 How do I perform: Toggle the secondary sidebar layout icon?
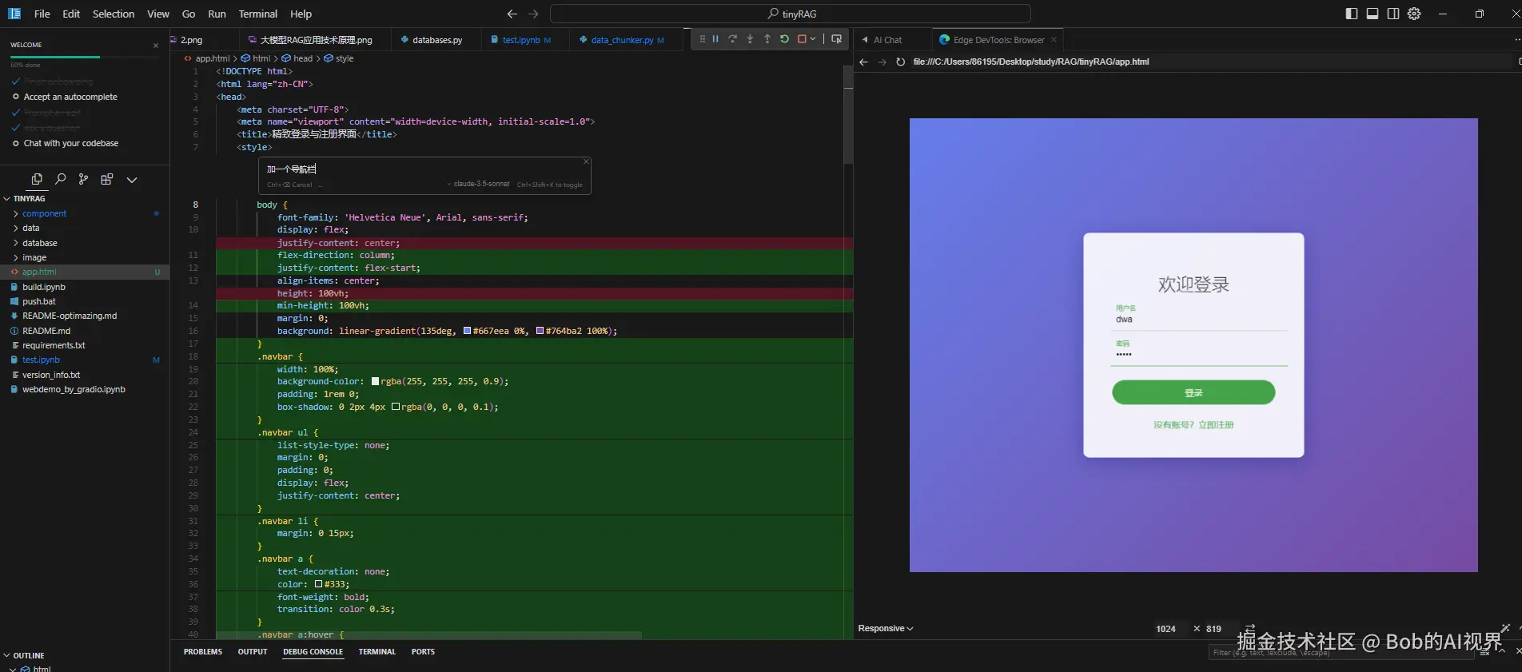click(1393, 14)
